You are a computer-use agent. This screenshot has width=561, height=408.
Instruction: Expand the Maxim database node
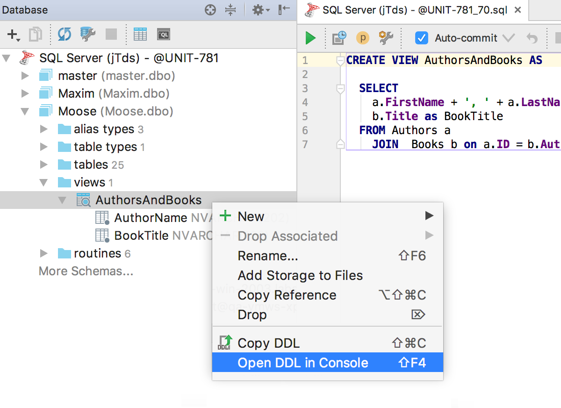25,93
